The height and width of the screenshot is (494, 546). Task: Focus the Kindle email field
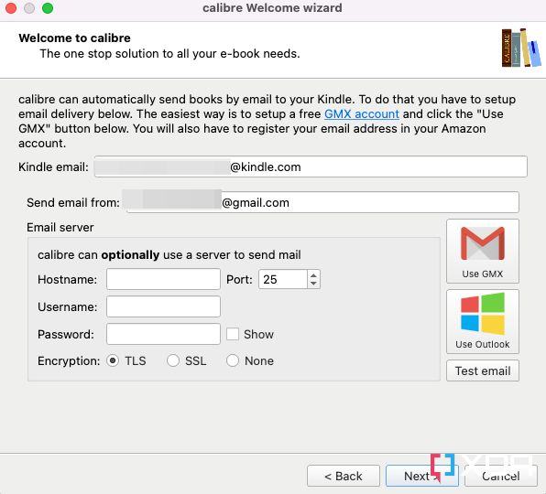coord(311,166)
